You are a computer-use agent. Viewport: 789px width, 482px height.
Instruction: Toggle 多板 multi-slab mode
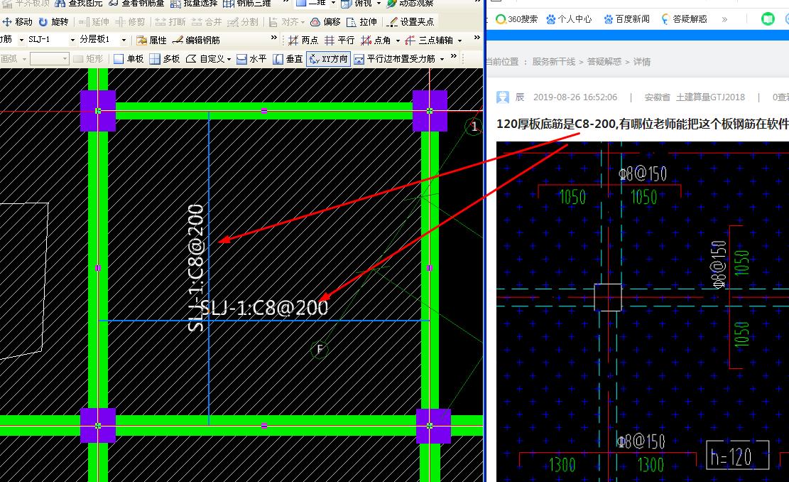pyautogui.click(x=165, y=58)
